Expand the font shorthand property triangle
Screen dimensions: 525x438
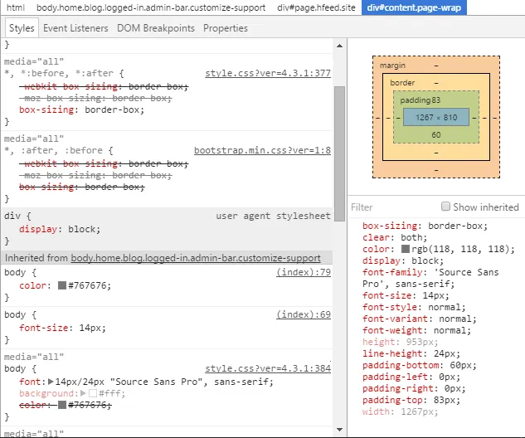coord(51,382)
